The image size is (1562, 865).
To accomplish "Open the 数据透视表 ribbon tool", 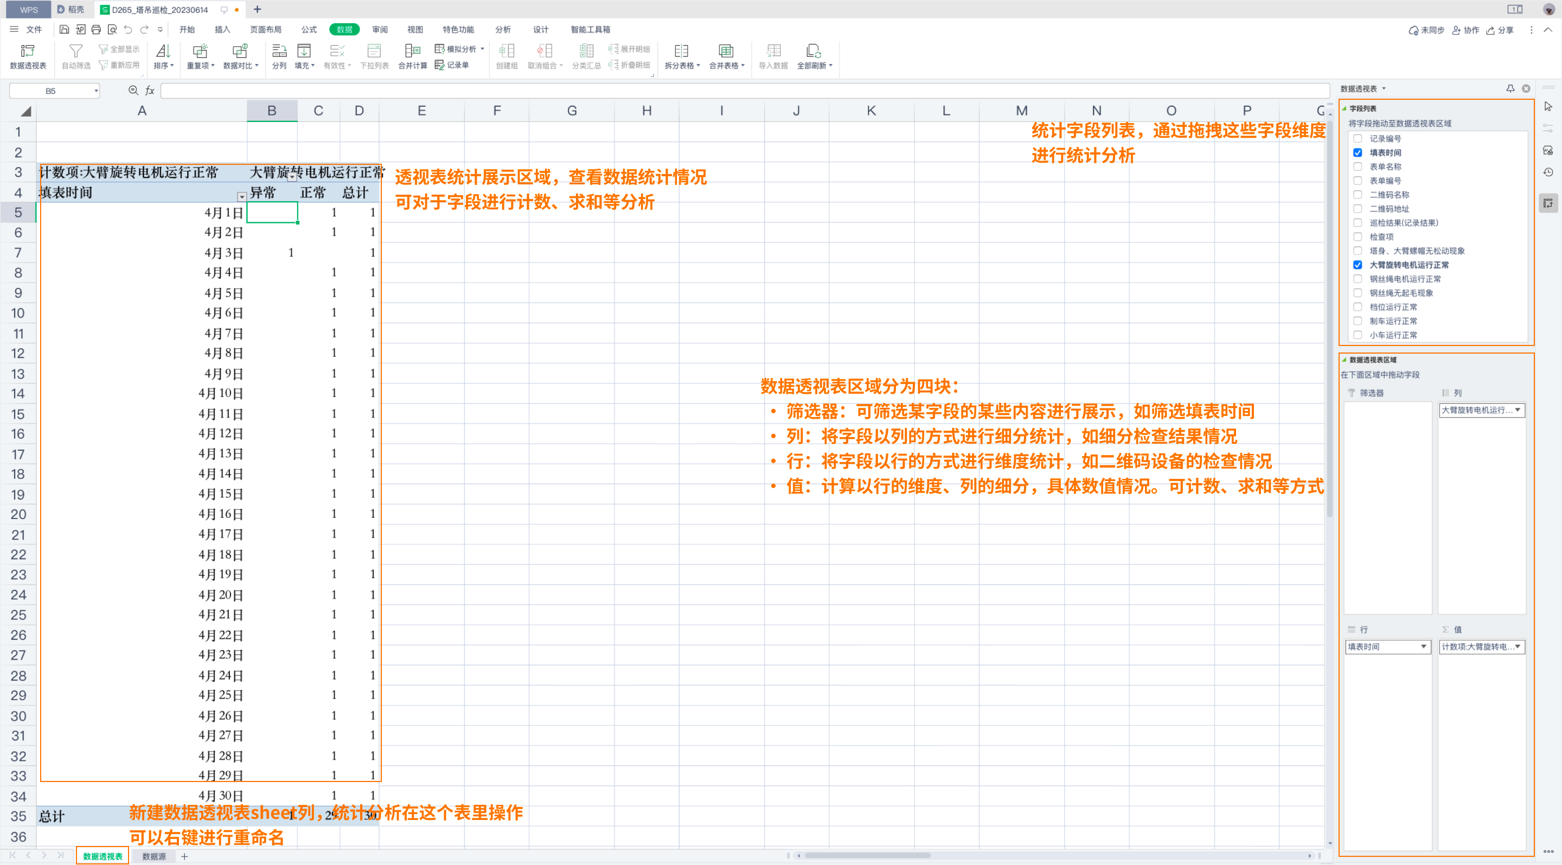I will coord(28,56).
